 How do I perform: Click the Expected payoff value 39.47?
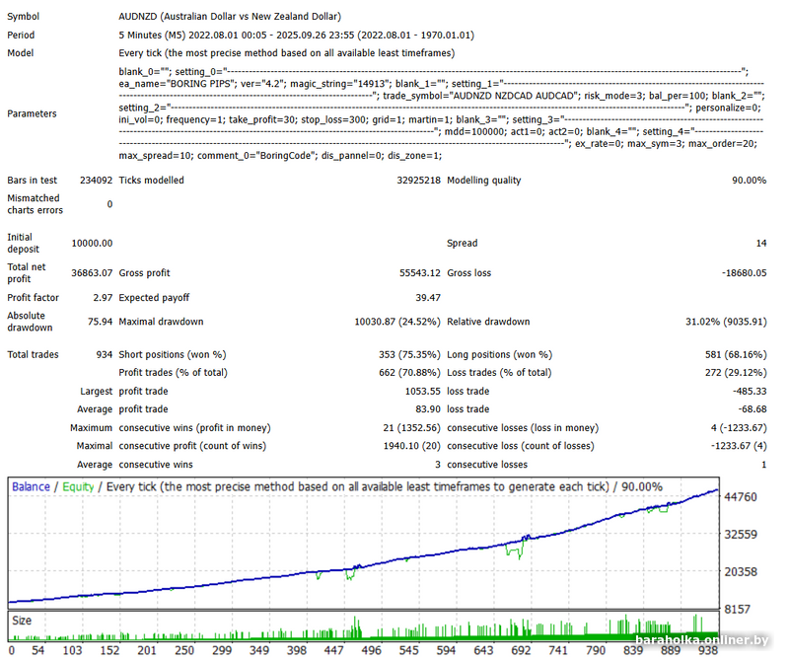pos(427,298)
